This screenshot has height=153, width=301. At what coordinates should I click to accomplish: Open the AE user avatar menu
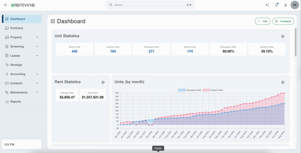point(295,5)
